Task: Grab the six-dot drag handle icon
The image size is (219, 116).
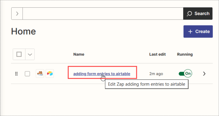Action: [x=16, y=74]
